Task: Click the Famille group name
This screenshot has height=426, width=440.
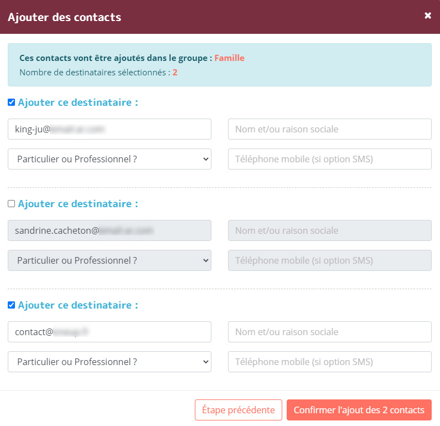Action: point(229,58)
